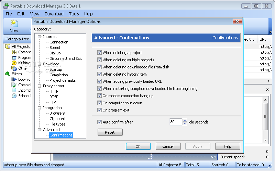Select Disconnect and Exit tree item
Screen dimensions: 275x171
click(66, 58)
